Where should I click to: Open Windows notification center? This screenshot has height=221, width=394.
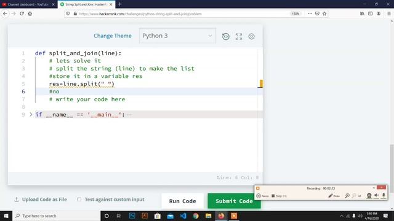pyautogui.click(x=386, y=215)
